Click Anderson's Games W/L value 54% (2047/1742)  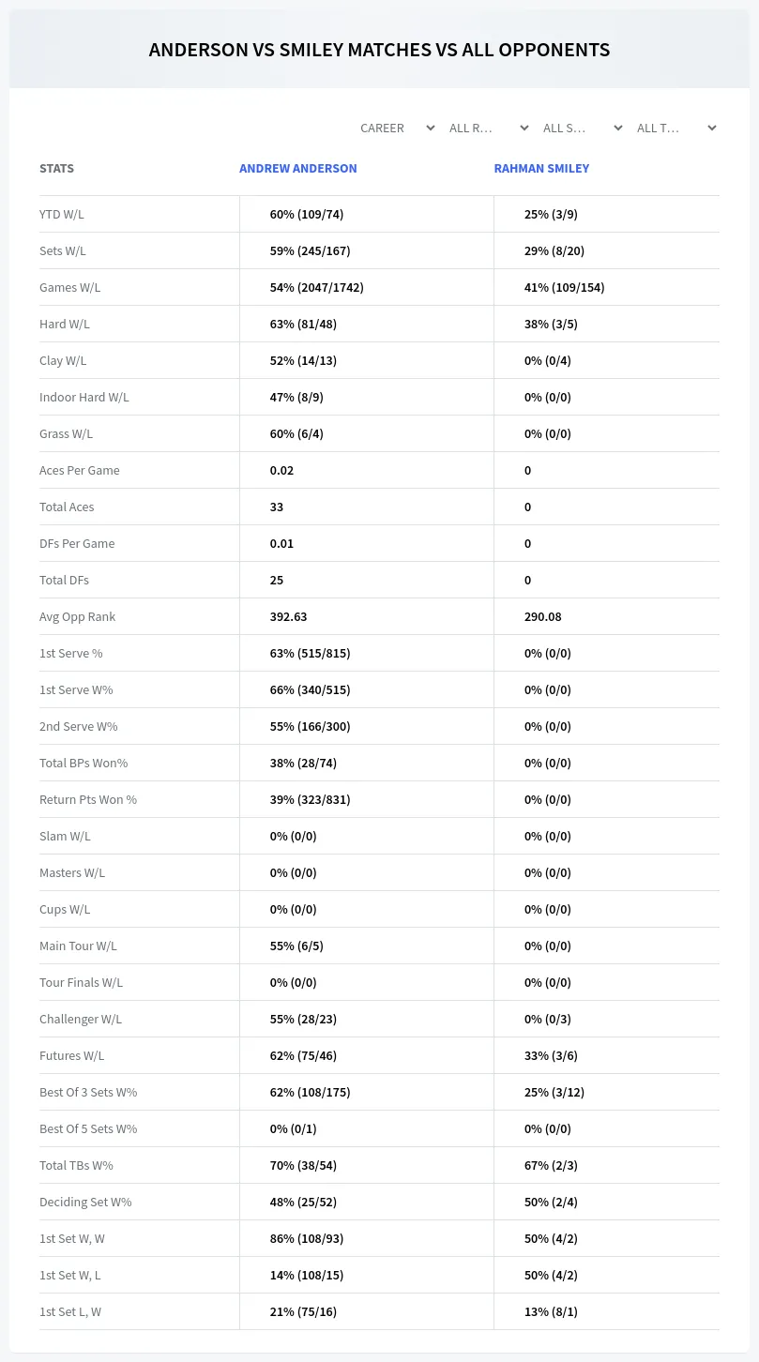coord(317,288)
